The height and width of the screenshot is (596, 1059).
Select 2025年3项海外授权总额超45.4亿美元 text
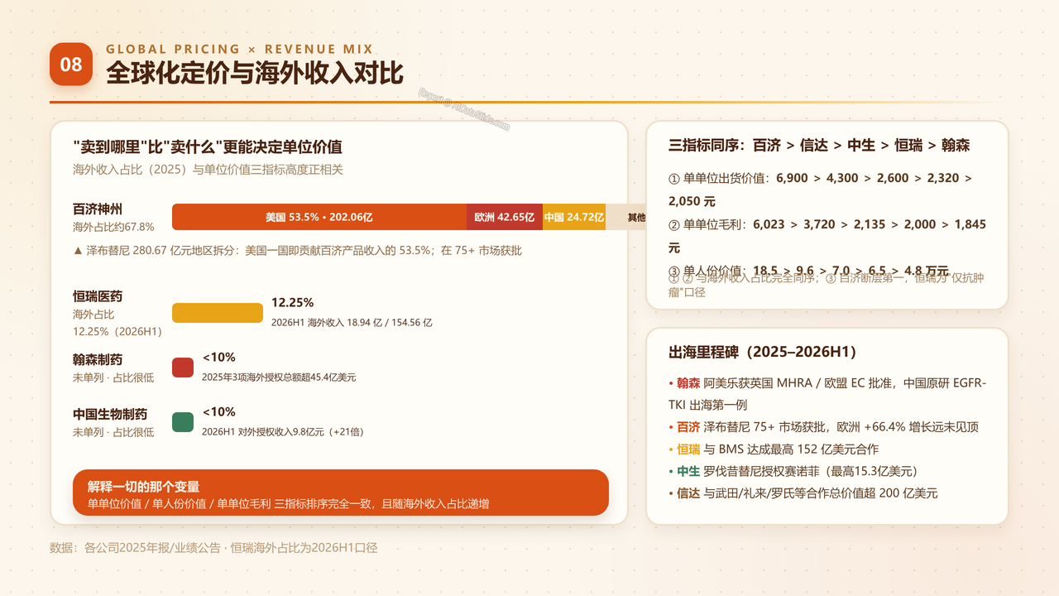tap(279, 377)
